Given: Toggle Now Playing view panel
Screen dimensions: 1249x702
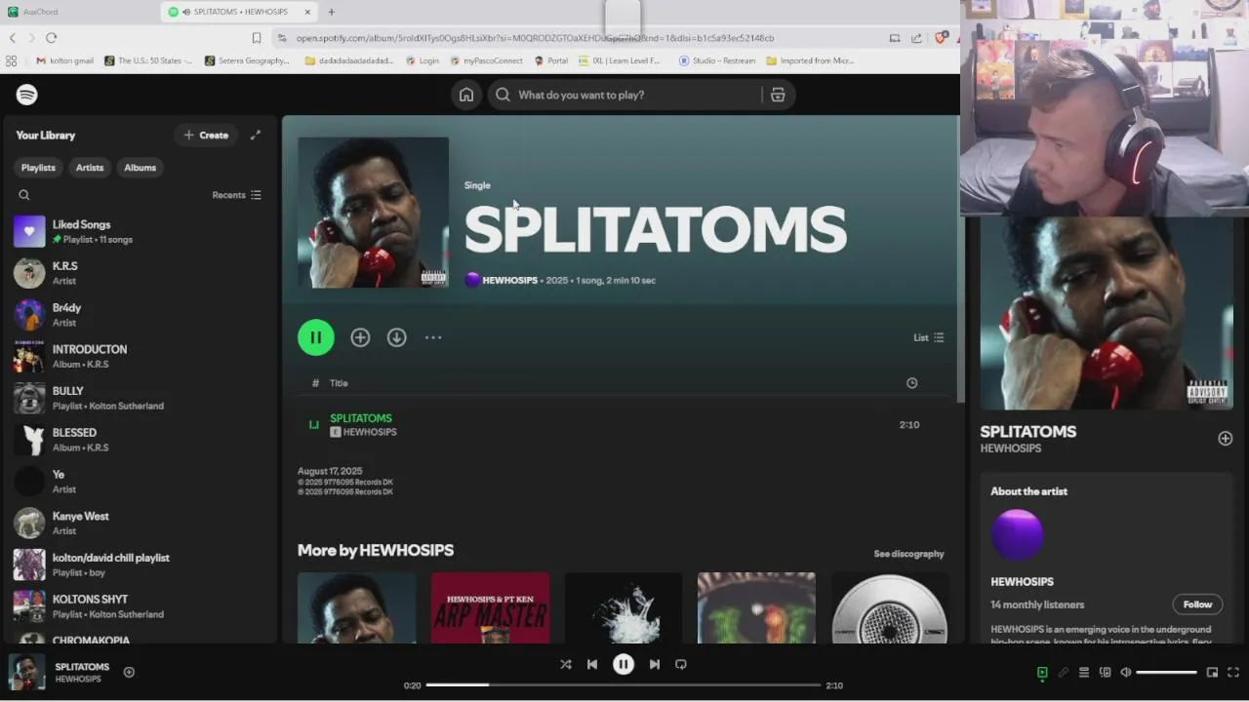Looking at the screenshot, I should pyautogui.click(x=1042, y=672).
